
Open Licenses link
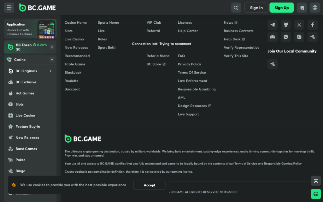(185, 22)
